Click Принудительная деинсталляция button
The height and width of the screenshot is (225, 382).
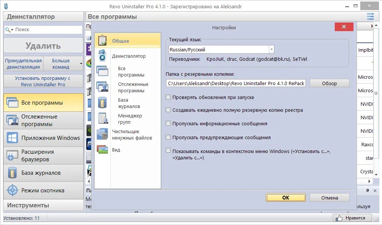click(x=23, y=64)
